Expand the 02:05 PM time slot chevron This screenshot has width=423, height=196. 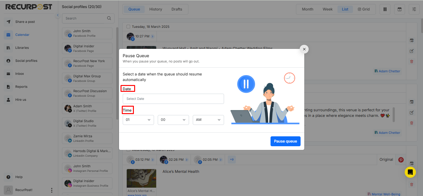click(221, 160)
